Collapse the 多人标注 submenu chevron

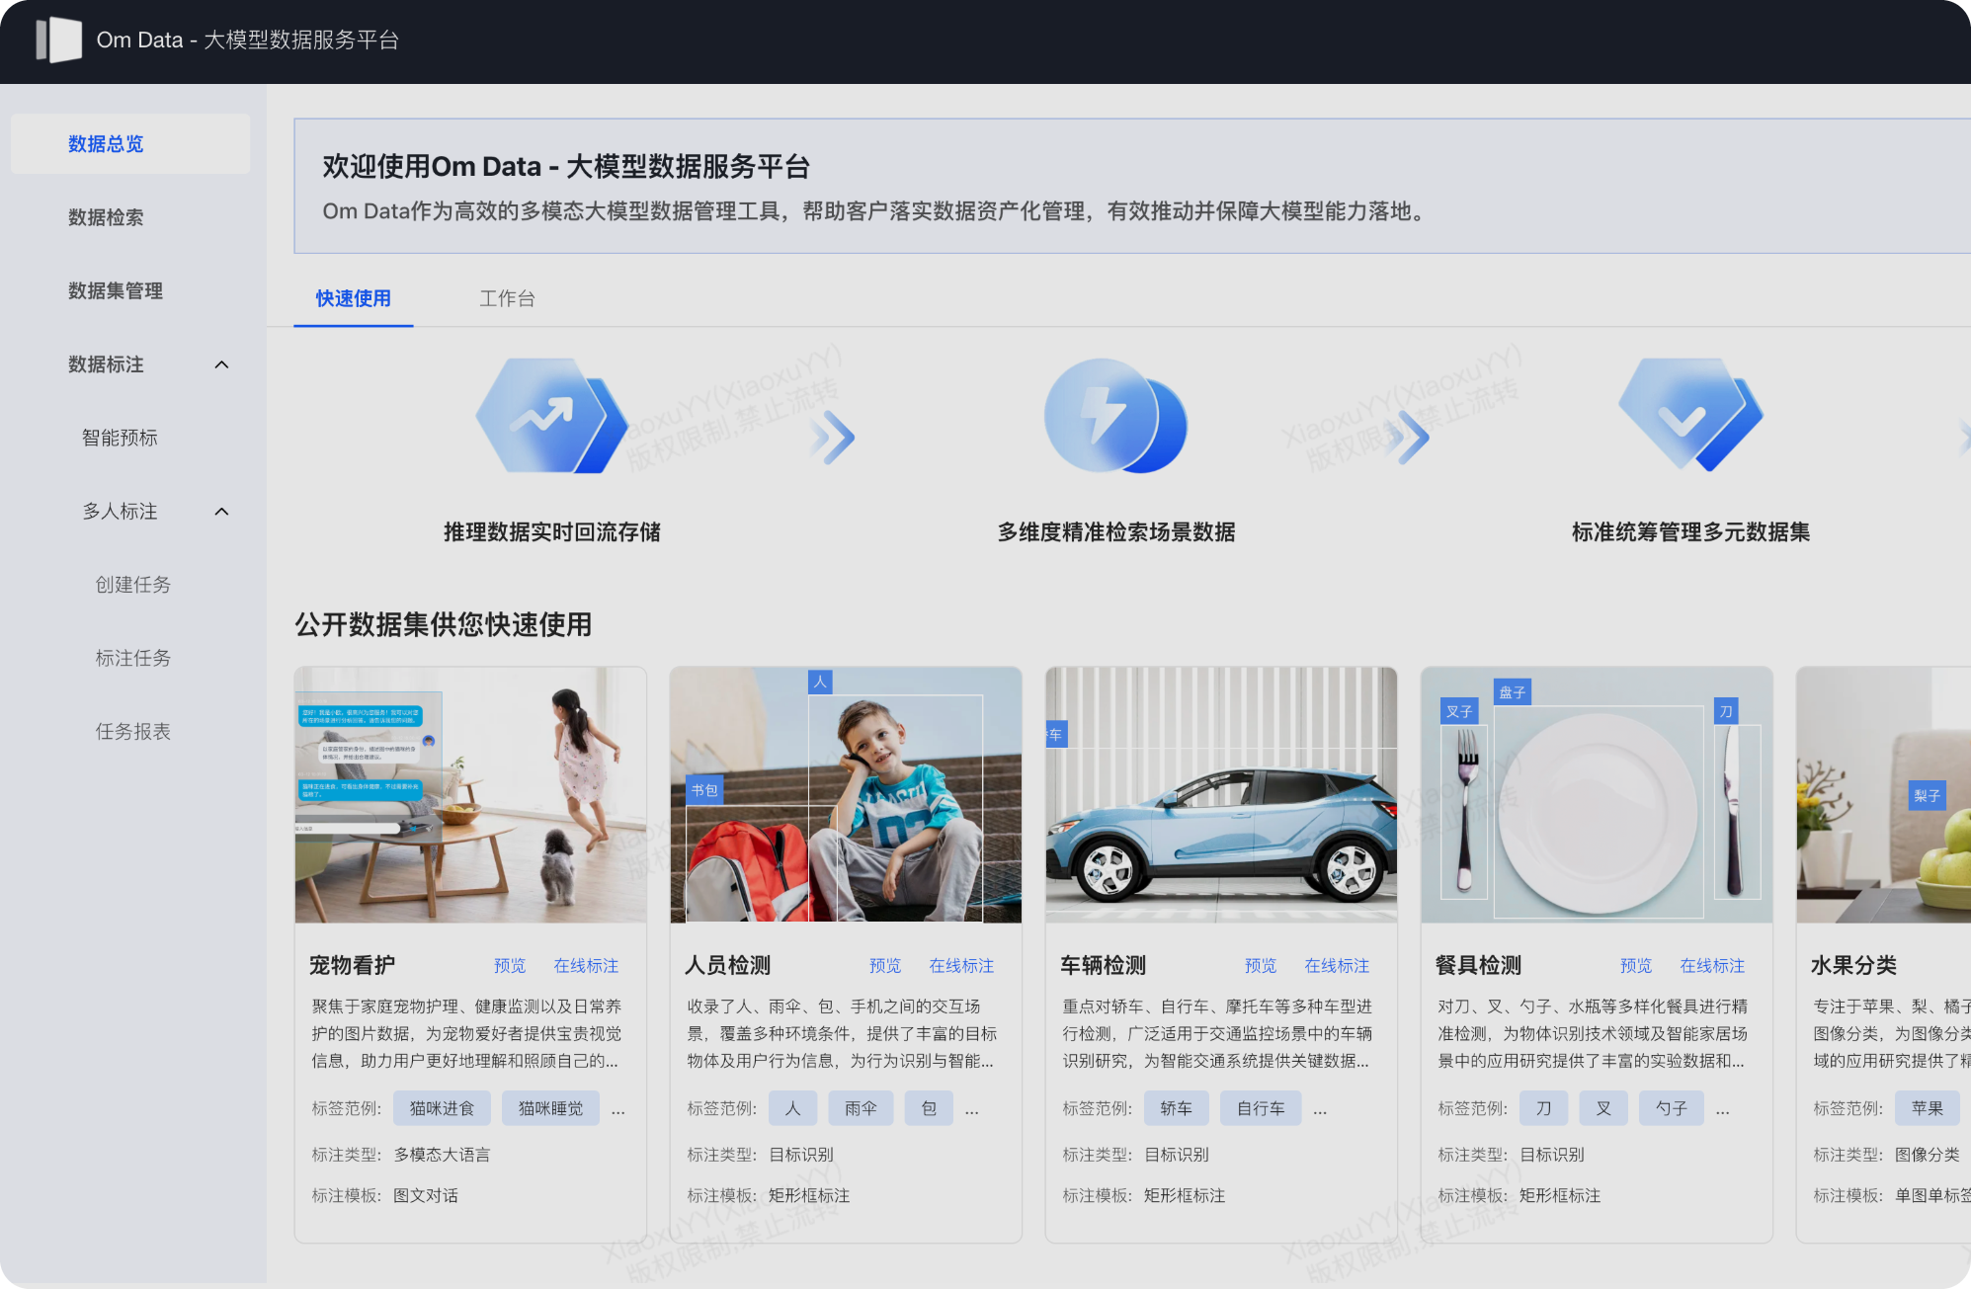coord(221,512)
